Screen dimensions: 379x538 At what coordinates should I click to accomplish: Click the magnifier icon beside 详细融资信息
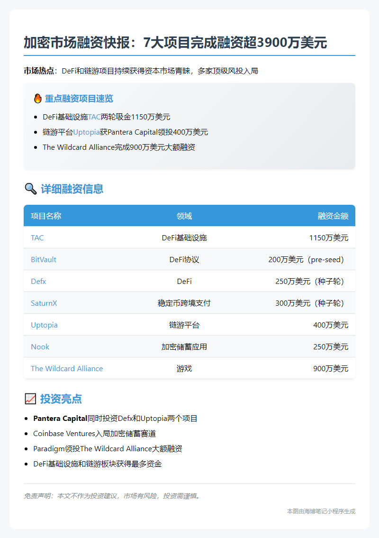pyautogui.click(x=30, y=189)
